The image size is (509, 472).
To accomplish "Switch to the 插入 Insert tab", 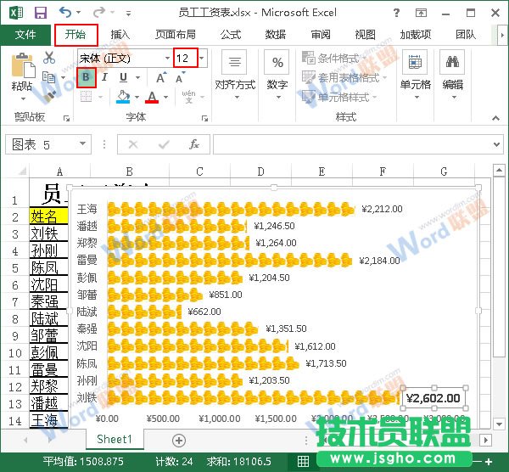I will (x=120, y=35).
